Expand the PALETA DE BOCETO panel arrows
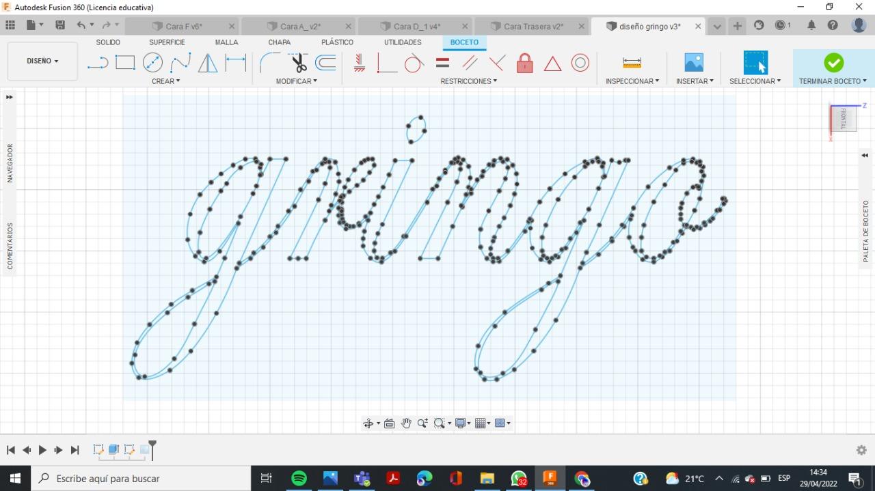The width and height of the screenshot is (875, 491). (x=865, y=155)
